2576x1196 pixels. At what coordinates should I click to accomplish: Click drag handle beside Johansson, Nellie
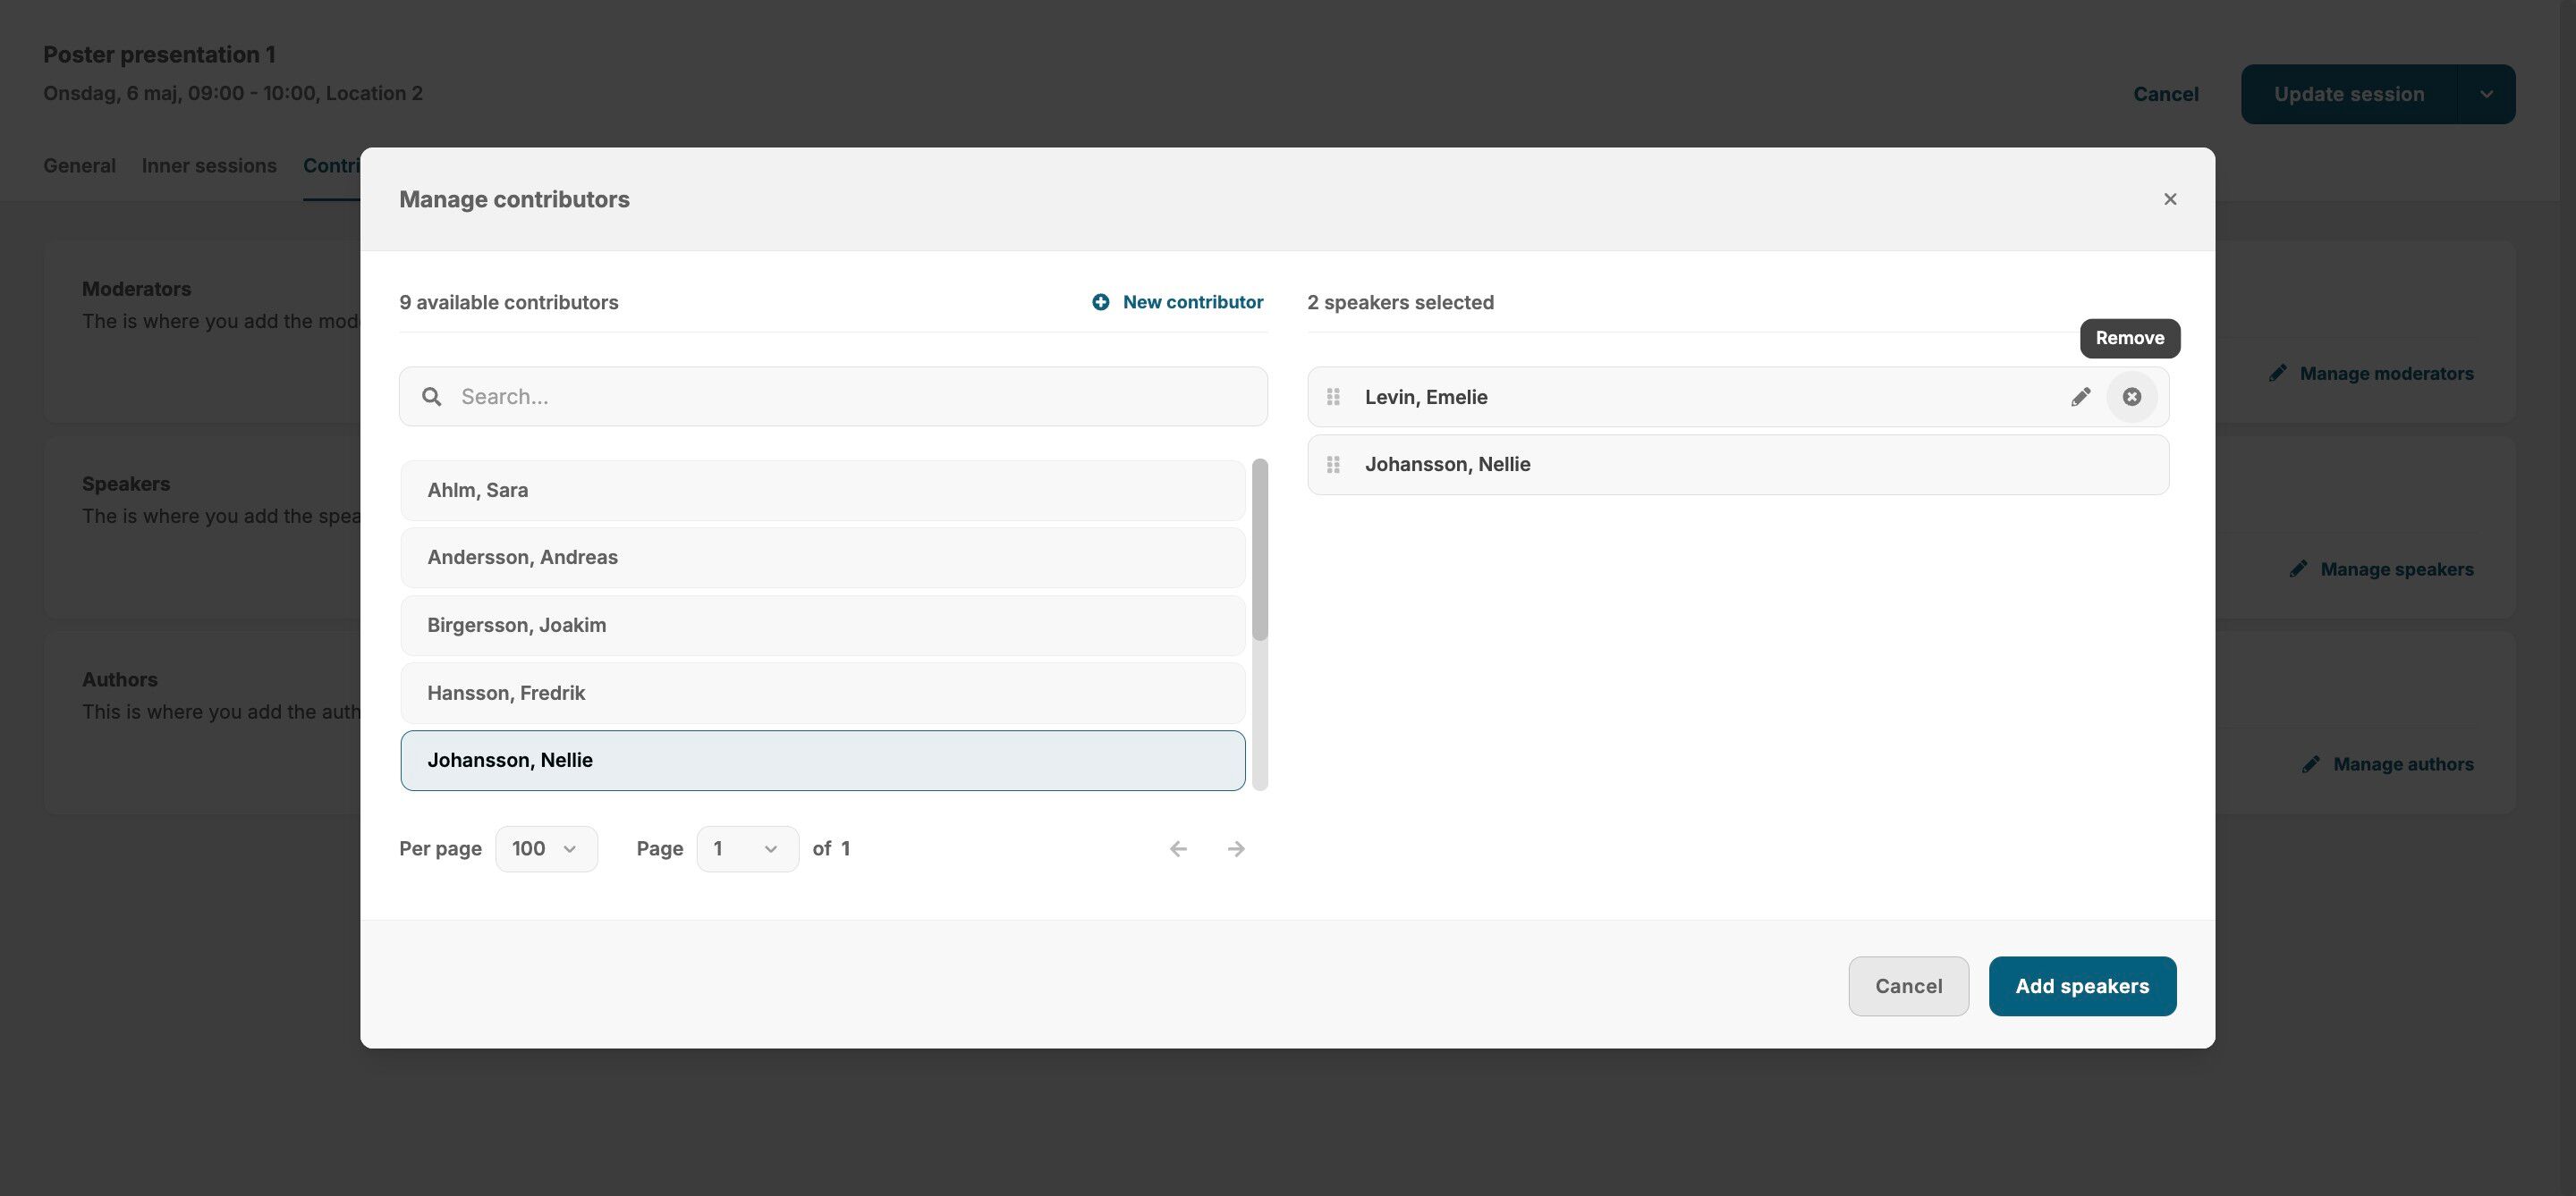(1333, 465)
